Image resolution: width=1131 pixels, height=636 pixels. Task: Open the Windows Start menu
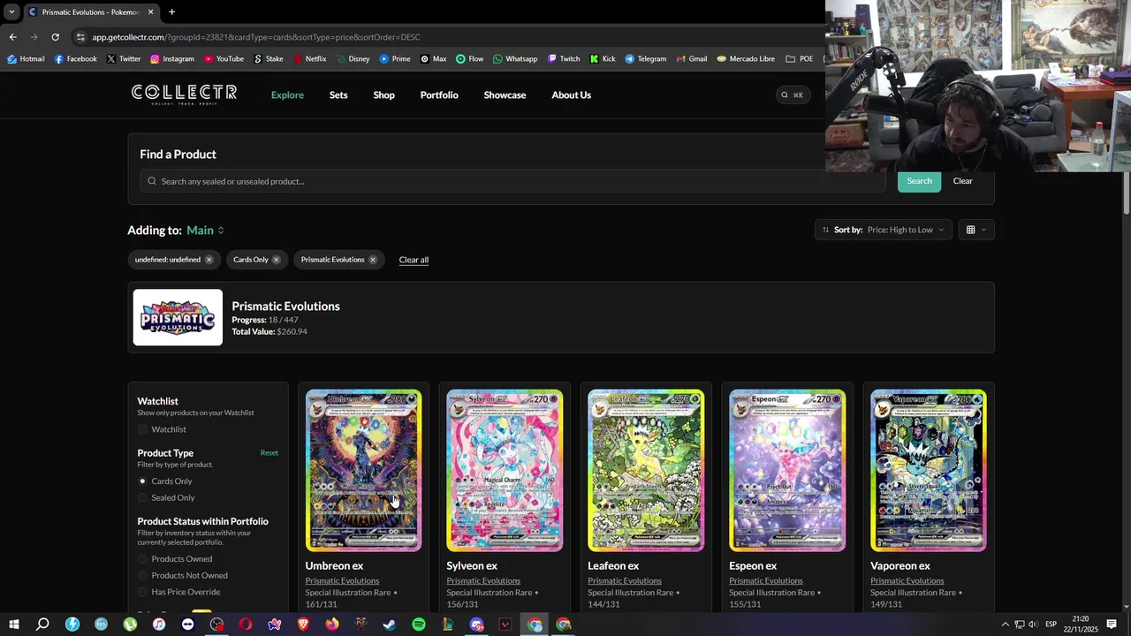point(14,625)
